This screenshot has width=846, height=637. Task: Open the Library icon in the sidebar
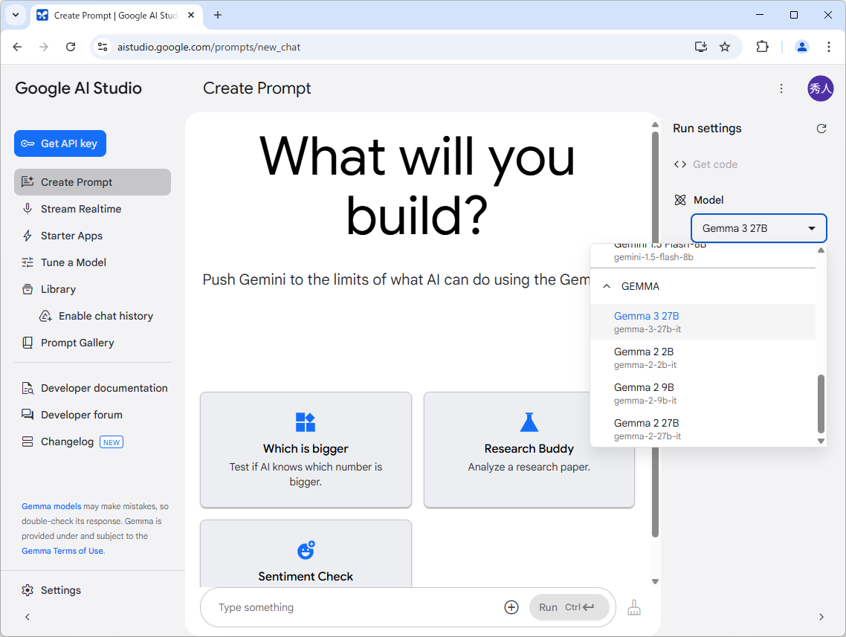28,289
